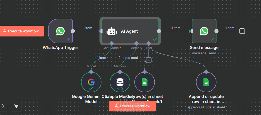
Task: Click the AI Agent output connector dot
Action: click(x=159, y=31)
